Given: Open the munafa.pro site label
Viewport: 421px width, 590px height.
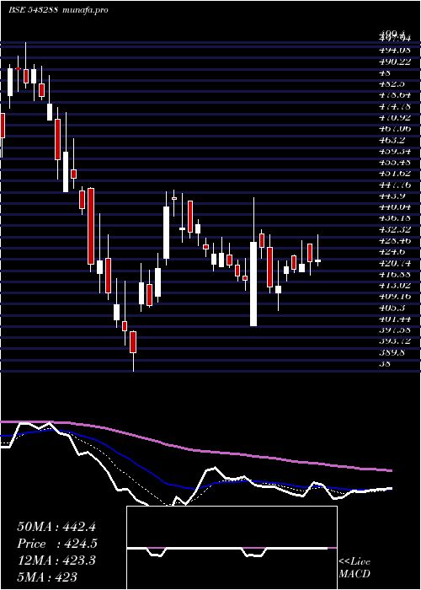Looking at the screenshot, I should coord(84,10).
